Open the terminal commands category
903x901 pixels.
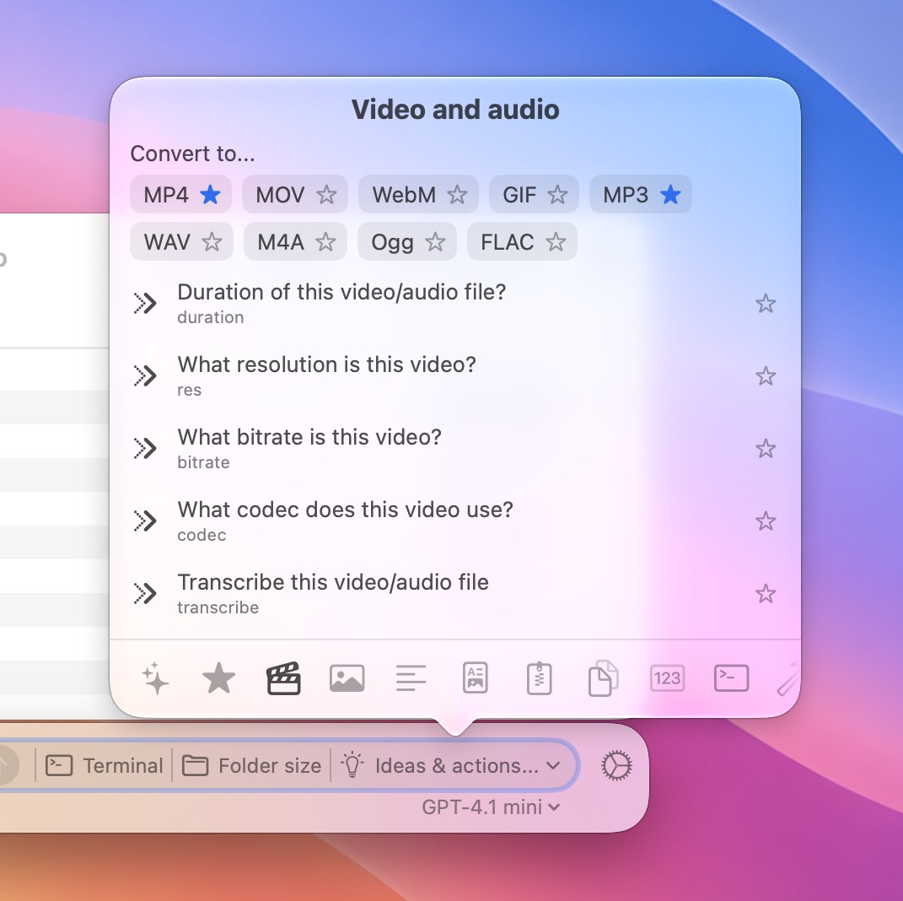[731, 678]
